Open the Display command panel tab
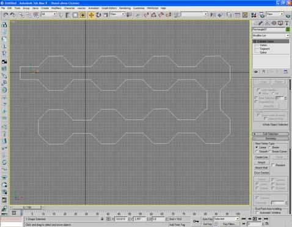The height and width of the screenshot is (227, 292). [x=280, y=23]
